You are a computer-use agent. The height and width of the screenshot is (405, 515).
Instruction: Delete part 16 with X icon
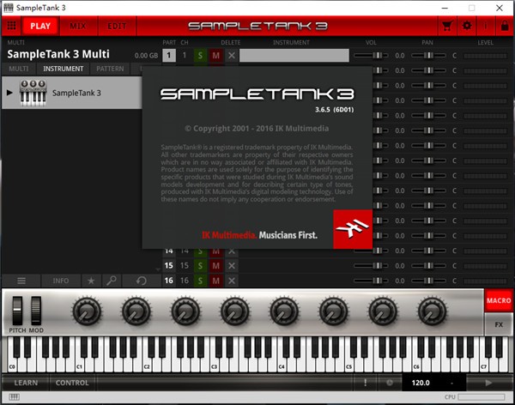[x=232, y=281]
